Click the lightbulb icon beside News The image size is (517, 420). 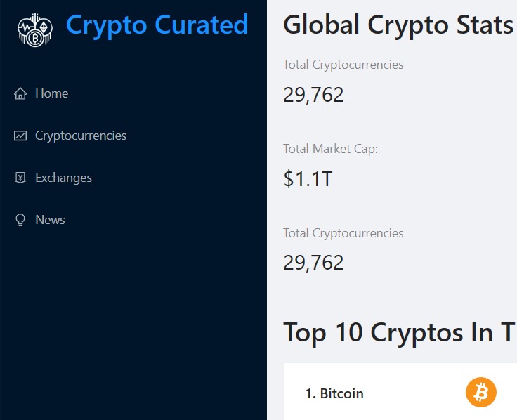(20, 220)
